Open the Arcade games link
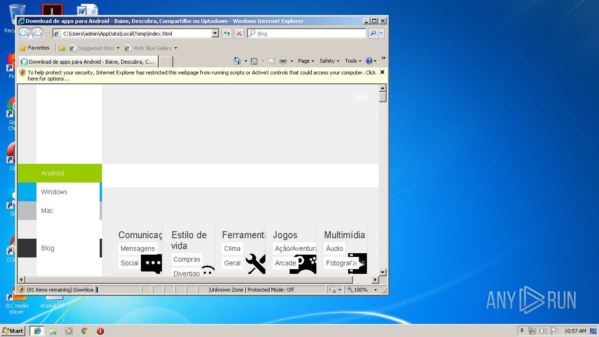599x337 pixels. click(x=285, y=263)
